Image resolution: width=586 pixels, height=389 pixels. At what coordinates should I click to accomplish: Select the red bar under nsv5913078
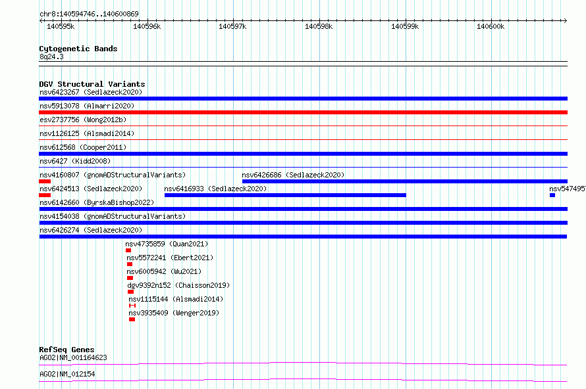pos(303,112)
